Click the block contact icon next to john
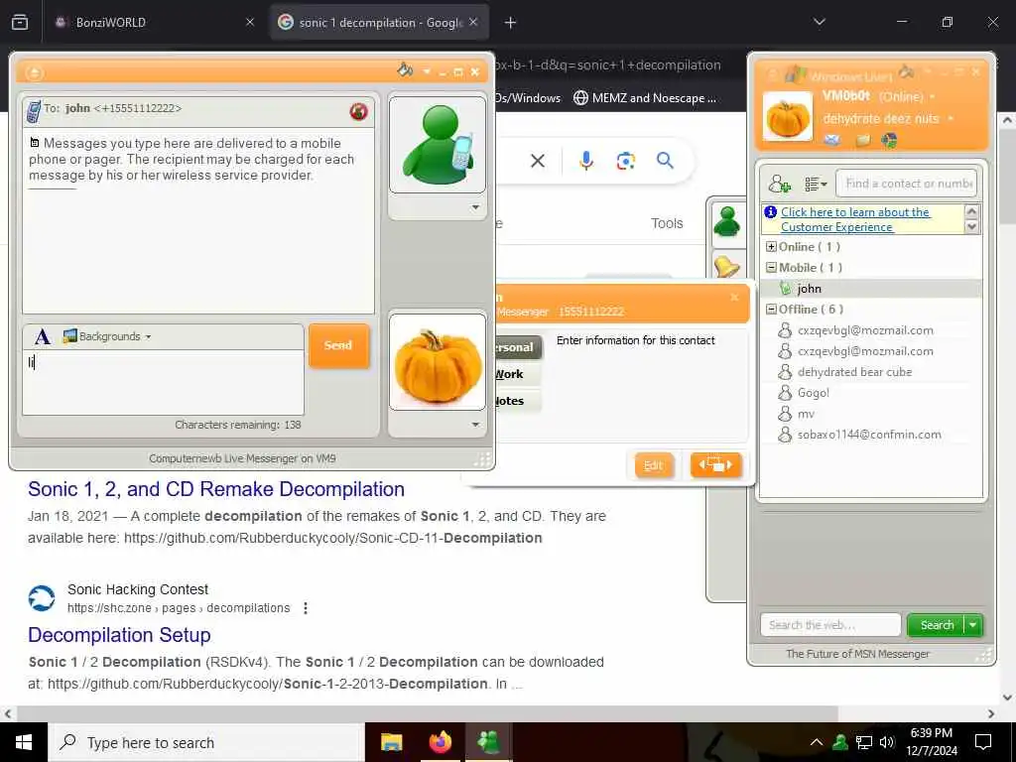 click(x=358, y=111)
